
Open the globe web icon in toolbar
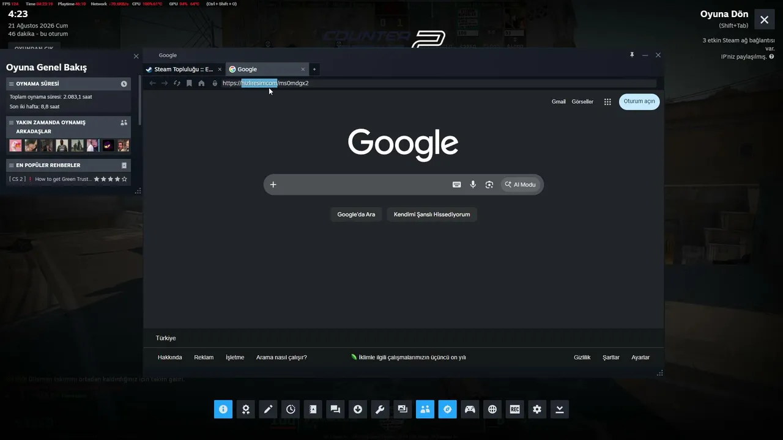[x=492, y=409]
